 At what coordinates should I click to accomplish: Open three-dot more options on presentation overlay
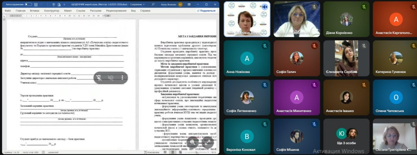tap(122, 77)
